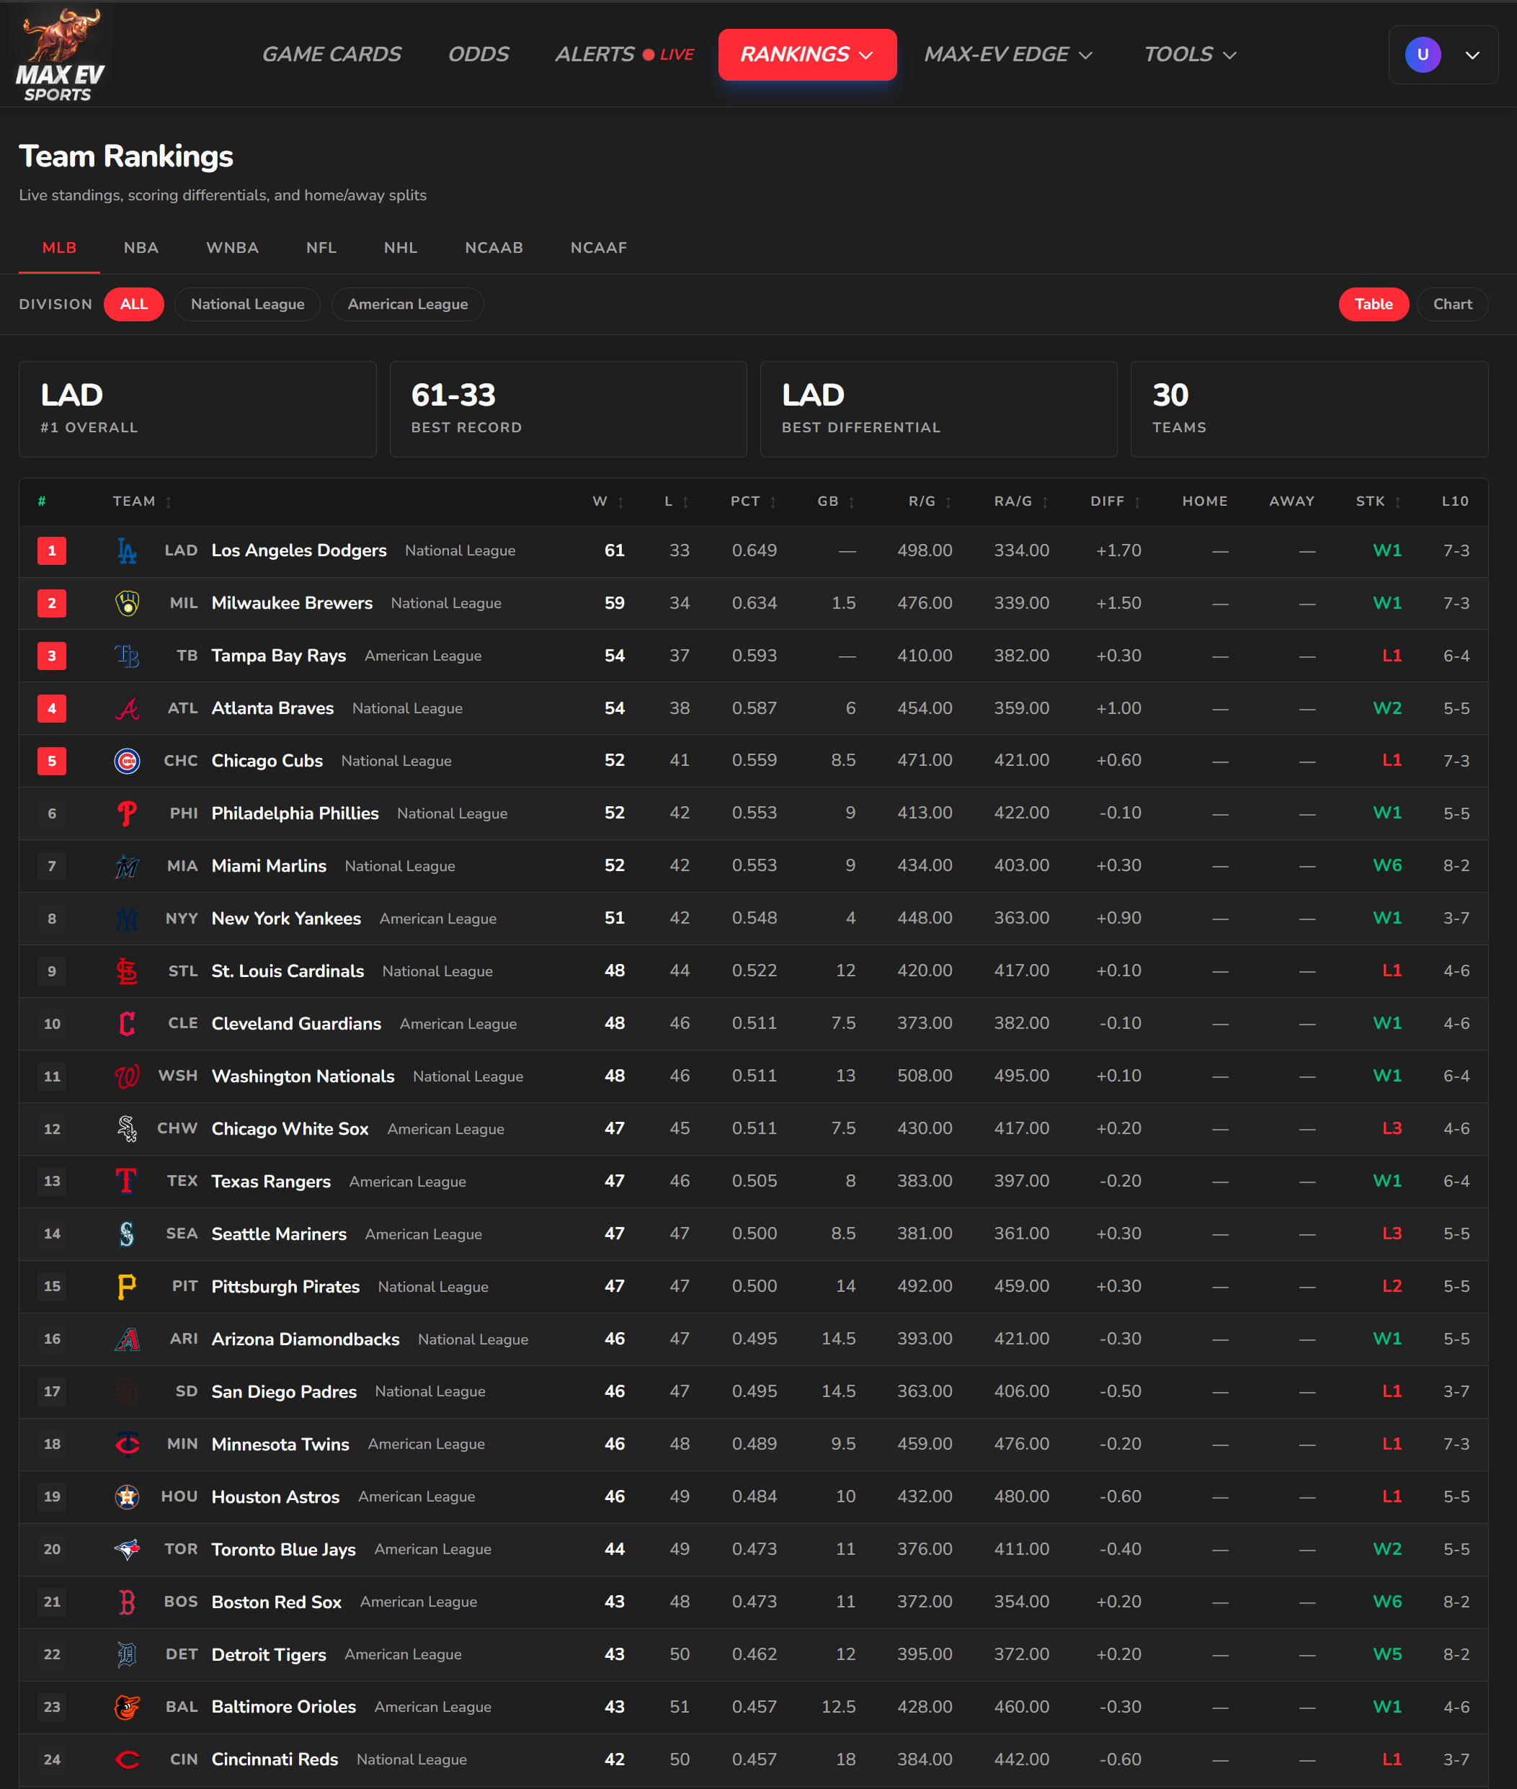Click the Cincinnati Reds logo icon
The image size is (1517, 1789).
click(128, 1759)
